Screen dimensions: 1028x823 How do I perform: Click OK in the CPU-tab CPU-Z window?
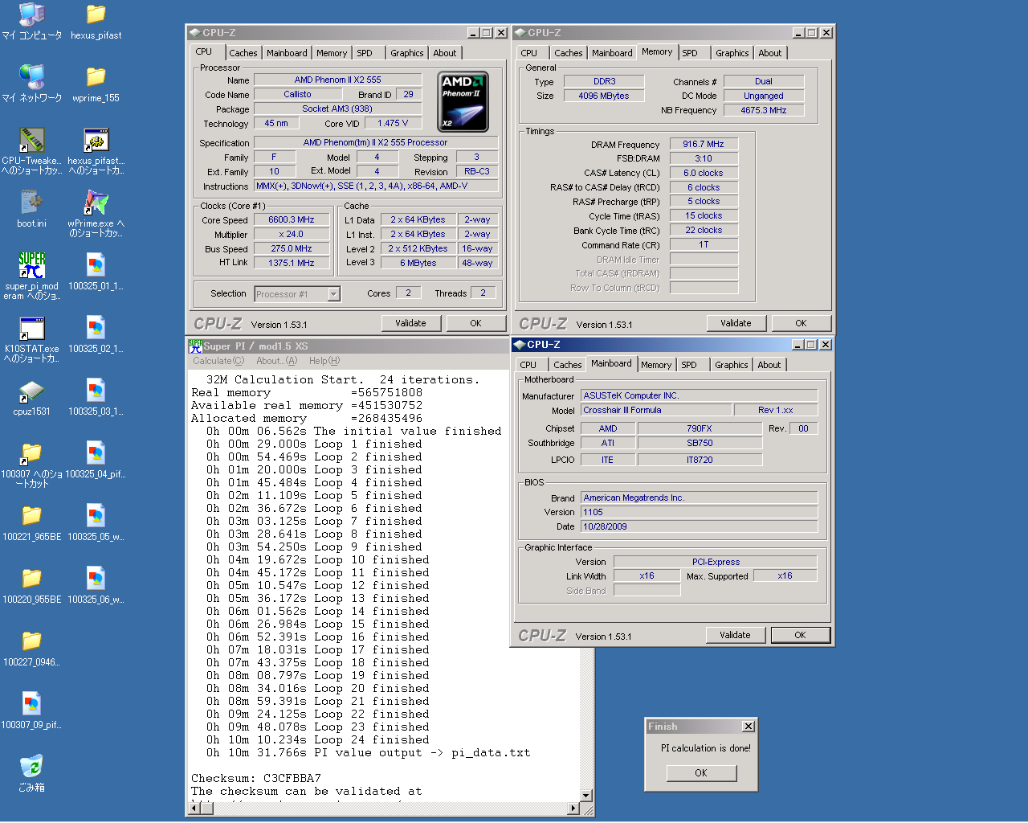[475, 323]
